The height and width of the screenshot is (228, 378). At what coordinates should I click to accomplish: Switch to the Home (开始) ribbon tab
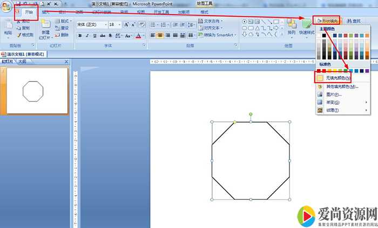click(29, 12)
